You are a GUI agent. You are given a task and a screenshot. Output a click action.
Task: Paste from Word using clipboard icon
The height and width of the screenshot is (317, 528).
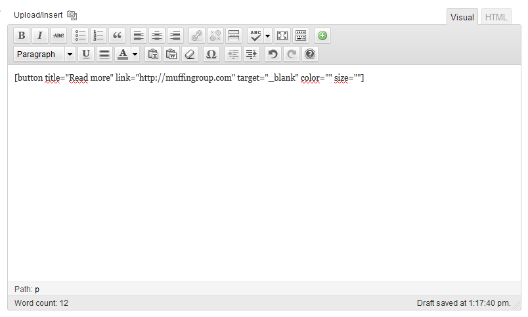point(171,54)
